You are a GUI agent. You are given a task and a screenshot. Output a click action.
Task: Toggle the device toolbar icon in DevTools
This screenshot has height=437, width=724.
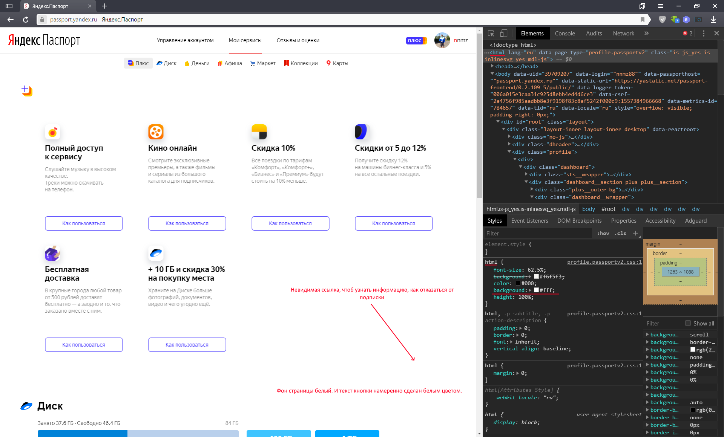click(x=504, y=34)
